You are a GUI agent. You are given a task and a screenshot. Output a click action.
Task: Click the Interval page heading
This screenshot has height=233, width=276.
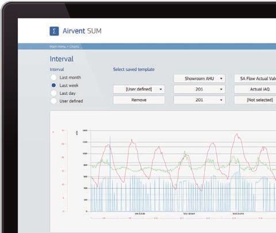(x=62, y=59)
